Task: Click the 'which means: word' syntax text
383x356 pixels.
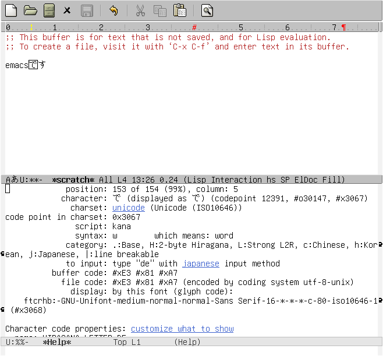Action: pos(194,236)
